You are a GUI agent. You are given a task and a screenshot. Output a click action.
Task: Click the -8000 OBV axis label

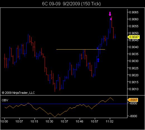click(x=133, y=116)
